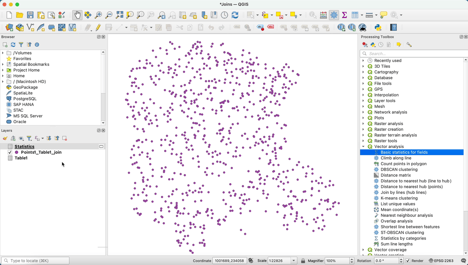The width and height of the screenshot is (468, 265).
Task: Open Processing history clock icon
Action: tap(381, 45)
